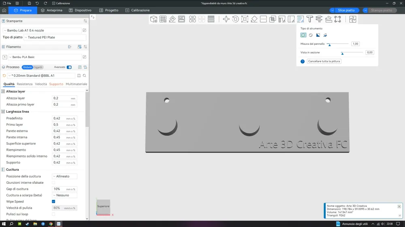Click the Assembly view puzzle icon
The width and height of the screenshot is (405, 227).
pos(353,19)
